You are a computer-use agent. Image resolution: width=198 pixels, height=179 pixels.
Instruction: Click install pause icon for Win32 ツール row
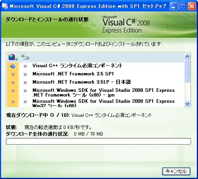(25, 102)
